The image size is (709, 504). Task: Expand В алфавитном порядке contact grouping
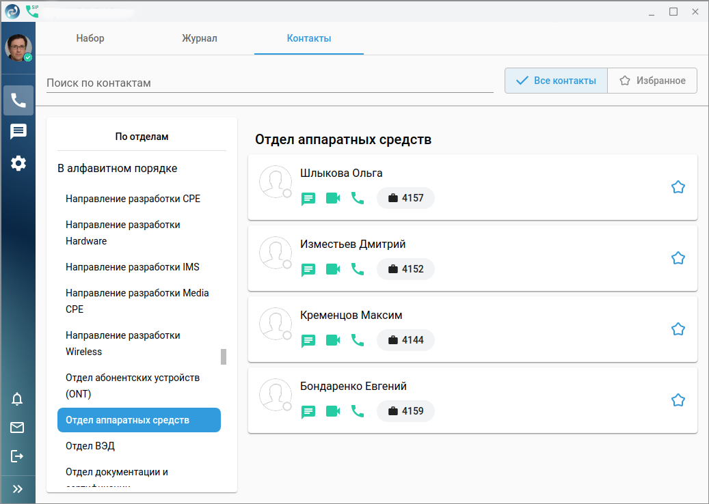pyautogui.click(x=117, y=168)
